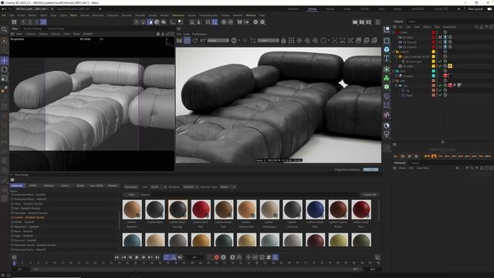Viewport: 494px width, 278px height.
Task: Lock the X axis in top toolbar
Action: click(x=23, y=22)
